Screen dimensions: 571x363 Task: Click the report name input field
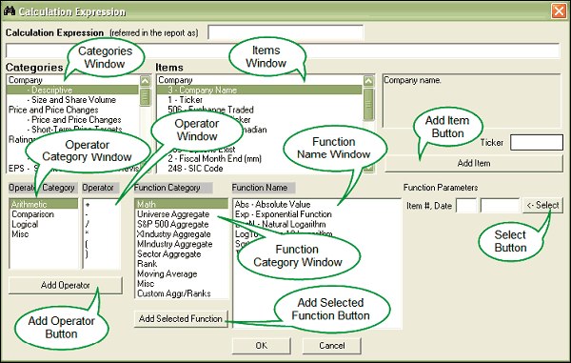click(x=285, y=32)
